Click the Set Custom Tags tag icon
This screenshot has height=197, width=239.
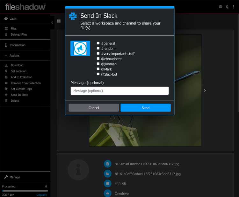(x=6, y=89)
